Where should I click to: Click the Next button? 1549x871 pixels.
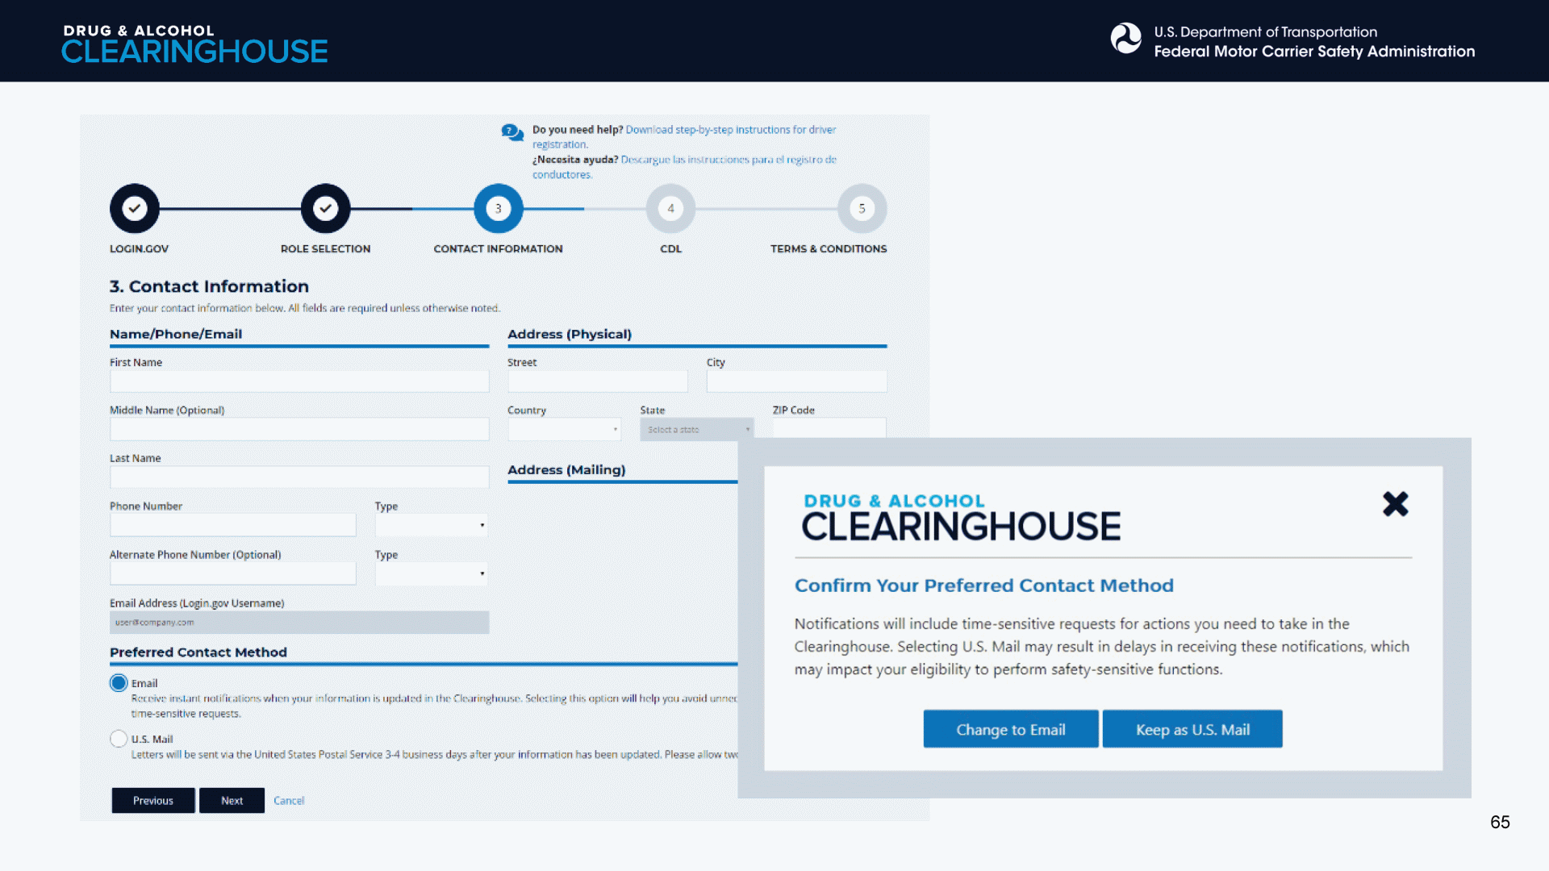click(232, 800)
